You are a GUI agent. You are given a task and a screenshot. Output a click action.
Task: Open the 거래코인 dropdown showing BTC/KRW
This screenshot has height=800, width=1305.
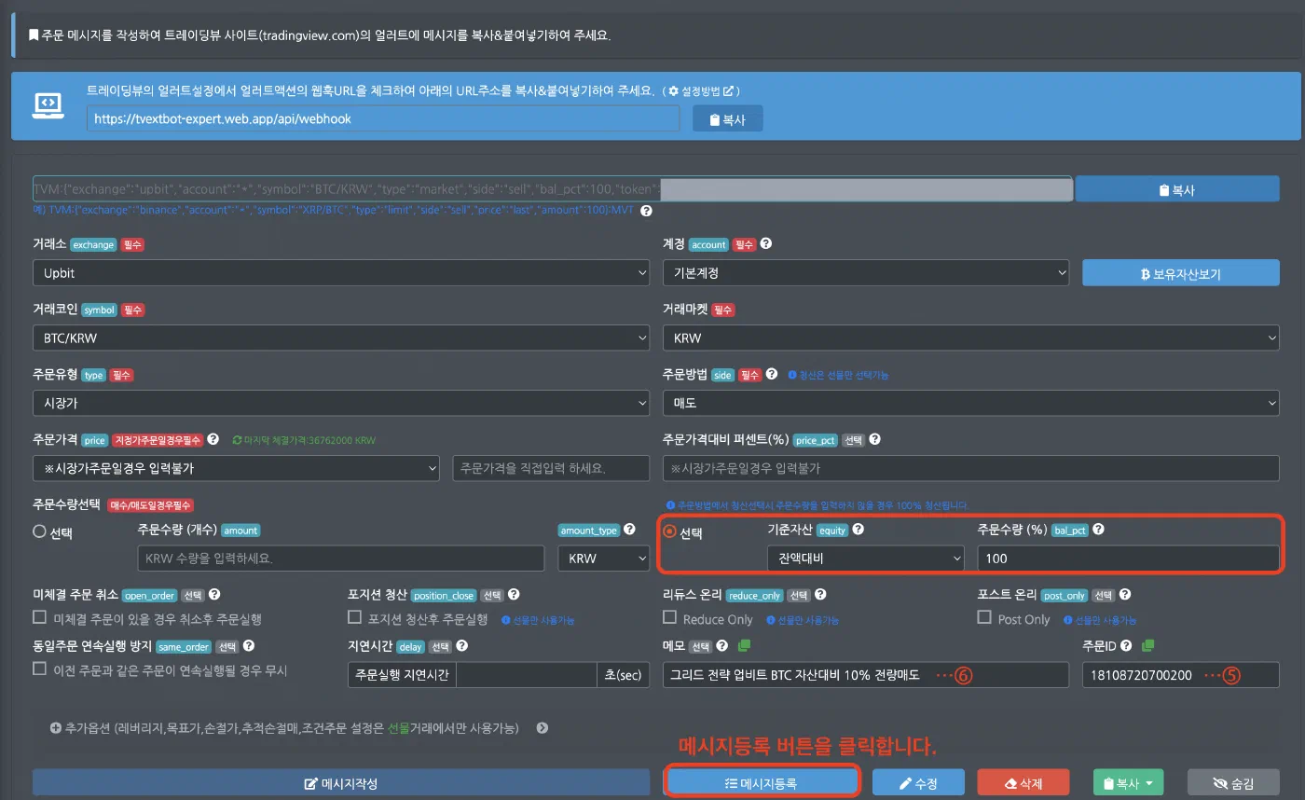pos(341,338)
